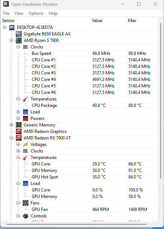
Task: Click the 88.8 °C max value
Action: pyautogui.click(x=135, y=105)
